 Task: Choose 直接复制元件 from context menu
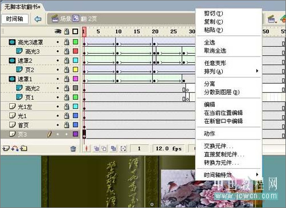[229, 154]
